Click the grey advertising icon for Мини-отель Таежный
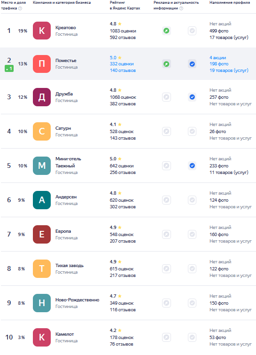The width and height of the screenshot is (256, 355). tap(166, 166)
